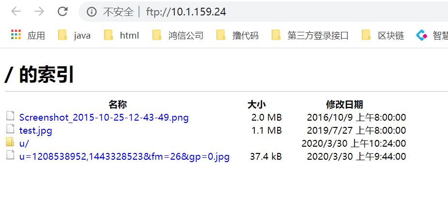The image size is (448, 207).
Task: Open the 撸代码 bookmarks folder
Action: click(x=237, y=35)
